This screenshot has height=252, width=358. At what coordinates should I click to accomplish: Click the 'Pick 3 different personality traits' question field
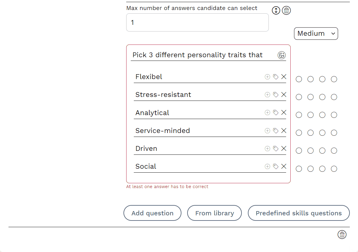203,55
